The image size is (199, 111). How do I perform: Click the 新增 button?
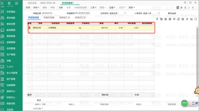28,7
